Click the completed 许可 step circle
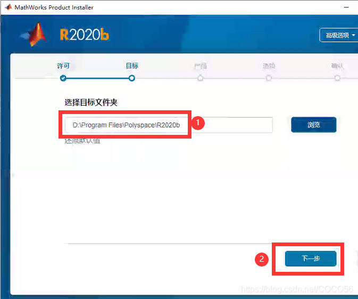358x299 pixels. (x=63, y=78)
